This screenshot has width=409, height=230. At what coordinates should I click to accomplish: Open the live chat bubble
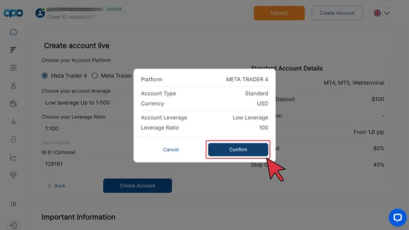click(397, 217)
